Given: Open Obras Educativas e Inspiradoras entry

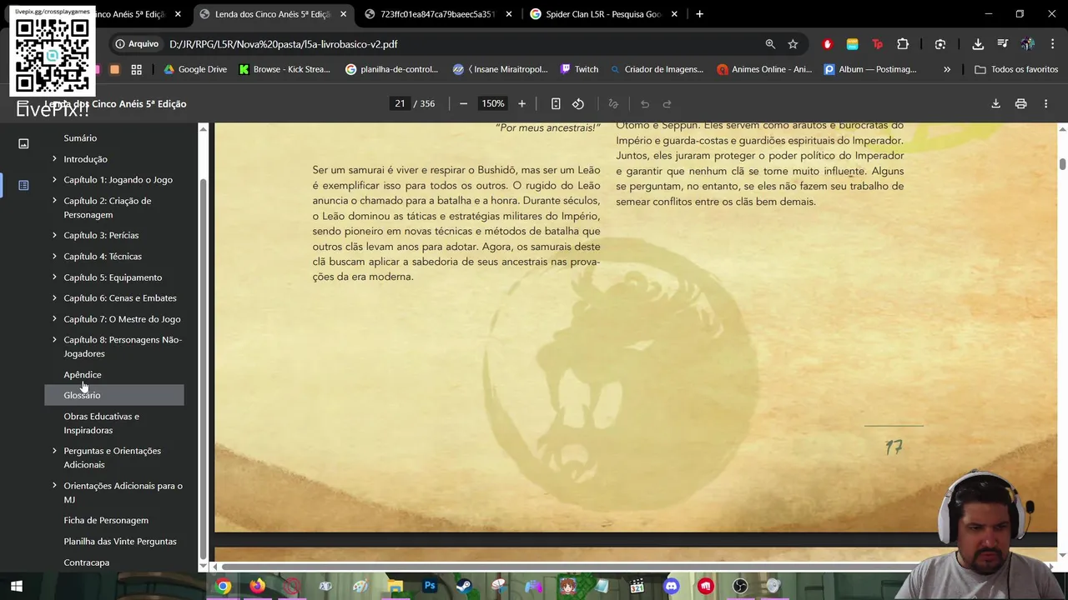Looking at the screenshot, I should tap(101, 423).
